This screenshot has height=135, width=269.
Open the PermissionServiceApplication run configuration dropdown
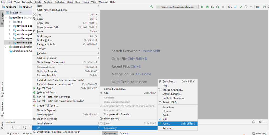point(177,7)
